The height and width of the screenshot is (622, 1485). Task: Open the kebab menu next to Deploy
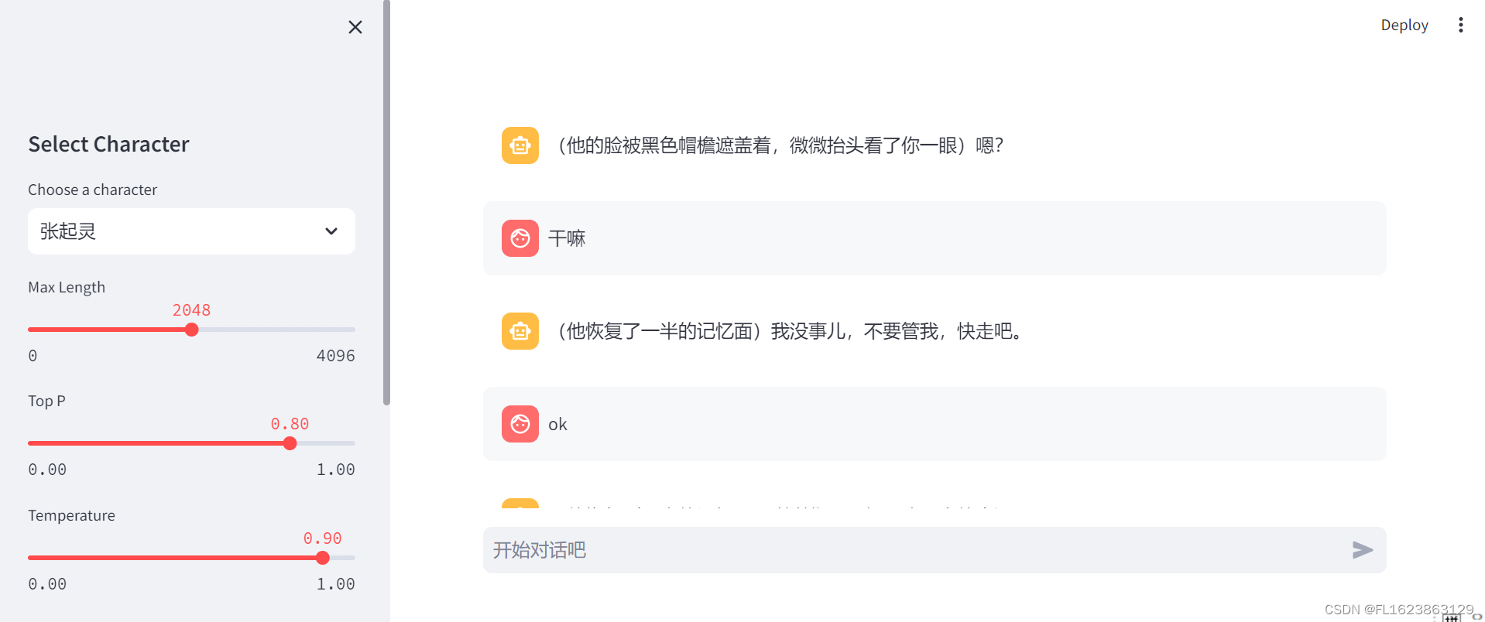pos(1460,24)
